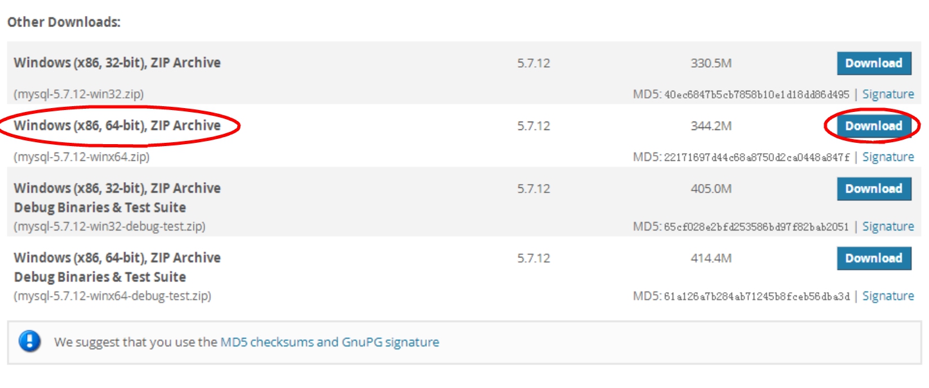
Task: Download the circled 64-bit ZIP Archive
Action: (x=874, y=126)
